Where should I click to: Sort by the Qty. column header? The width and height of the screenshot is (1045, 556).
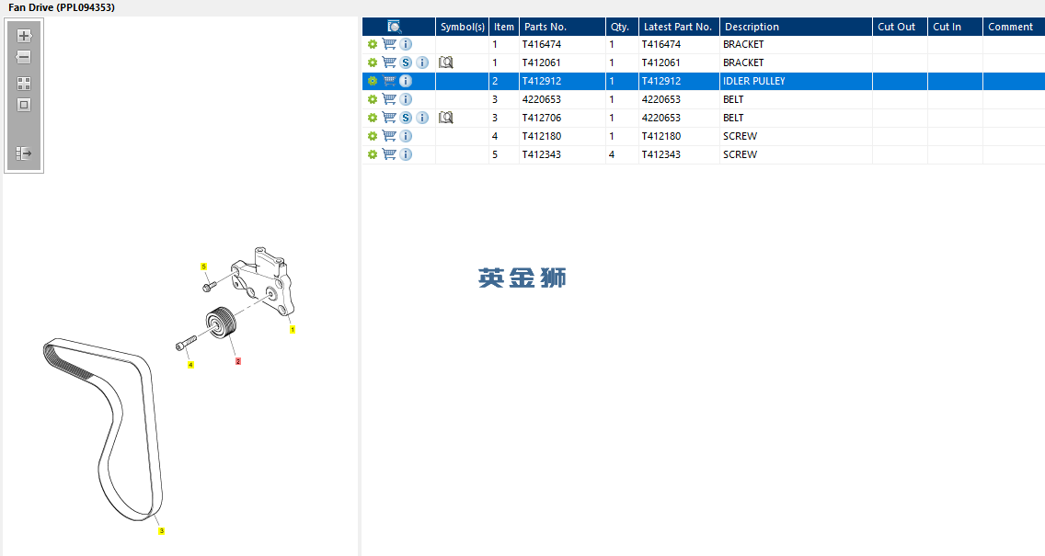[x=623, y=27]
